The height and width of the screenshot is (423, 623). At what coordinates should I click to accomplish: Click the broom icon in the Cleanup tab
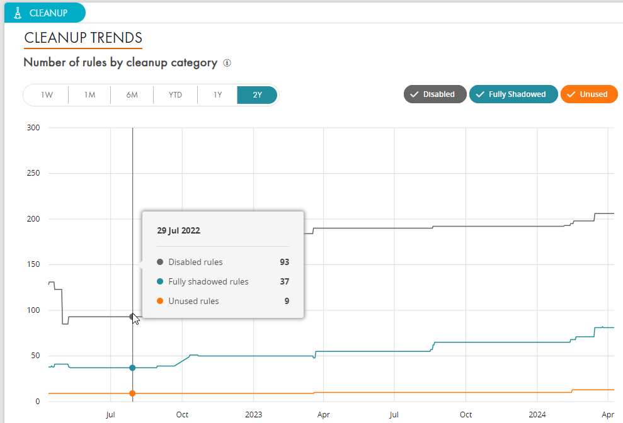pyautogui.click(x=17, y=13)
